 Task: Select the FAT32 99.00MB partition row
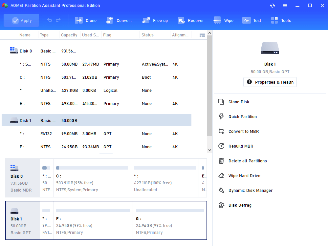[97, 134]
